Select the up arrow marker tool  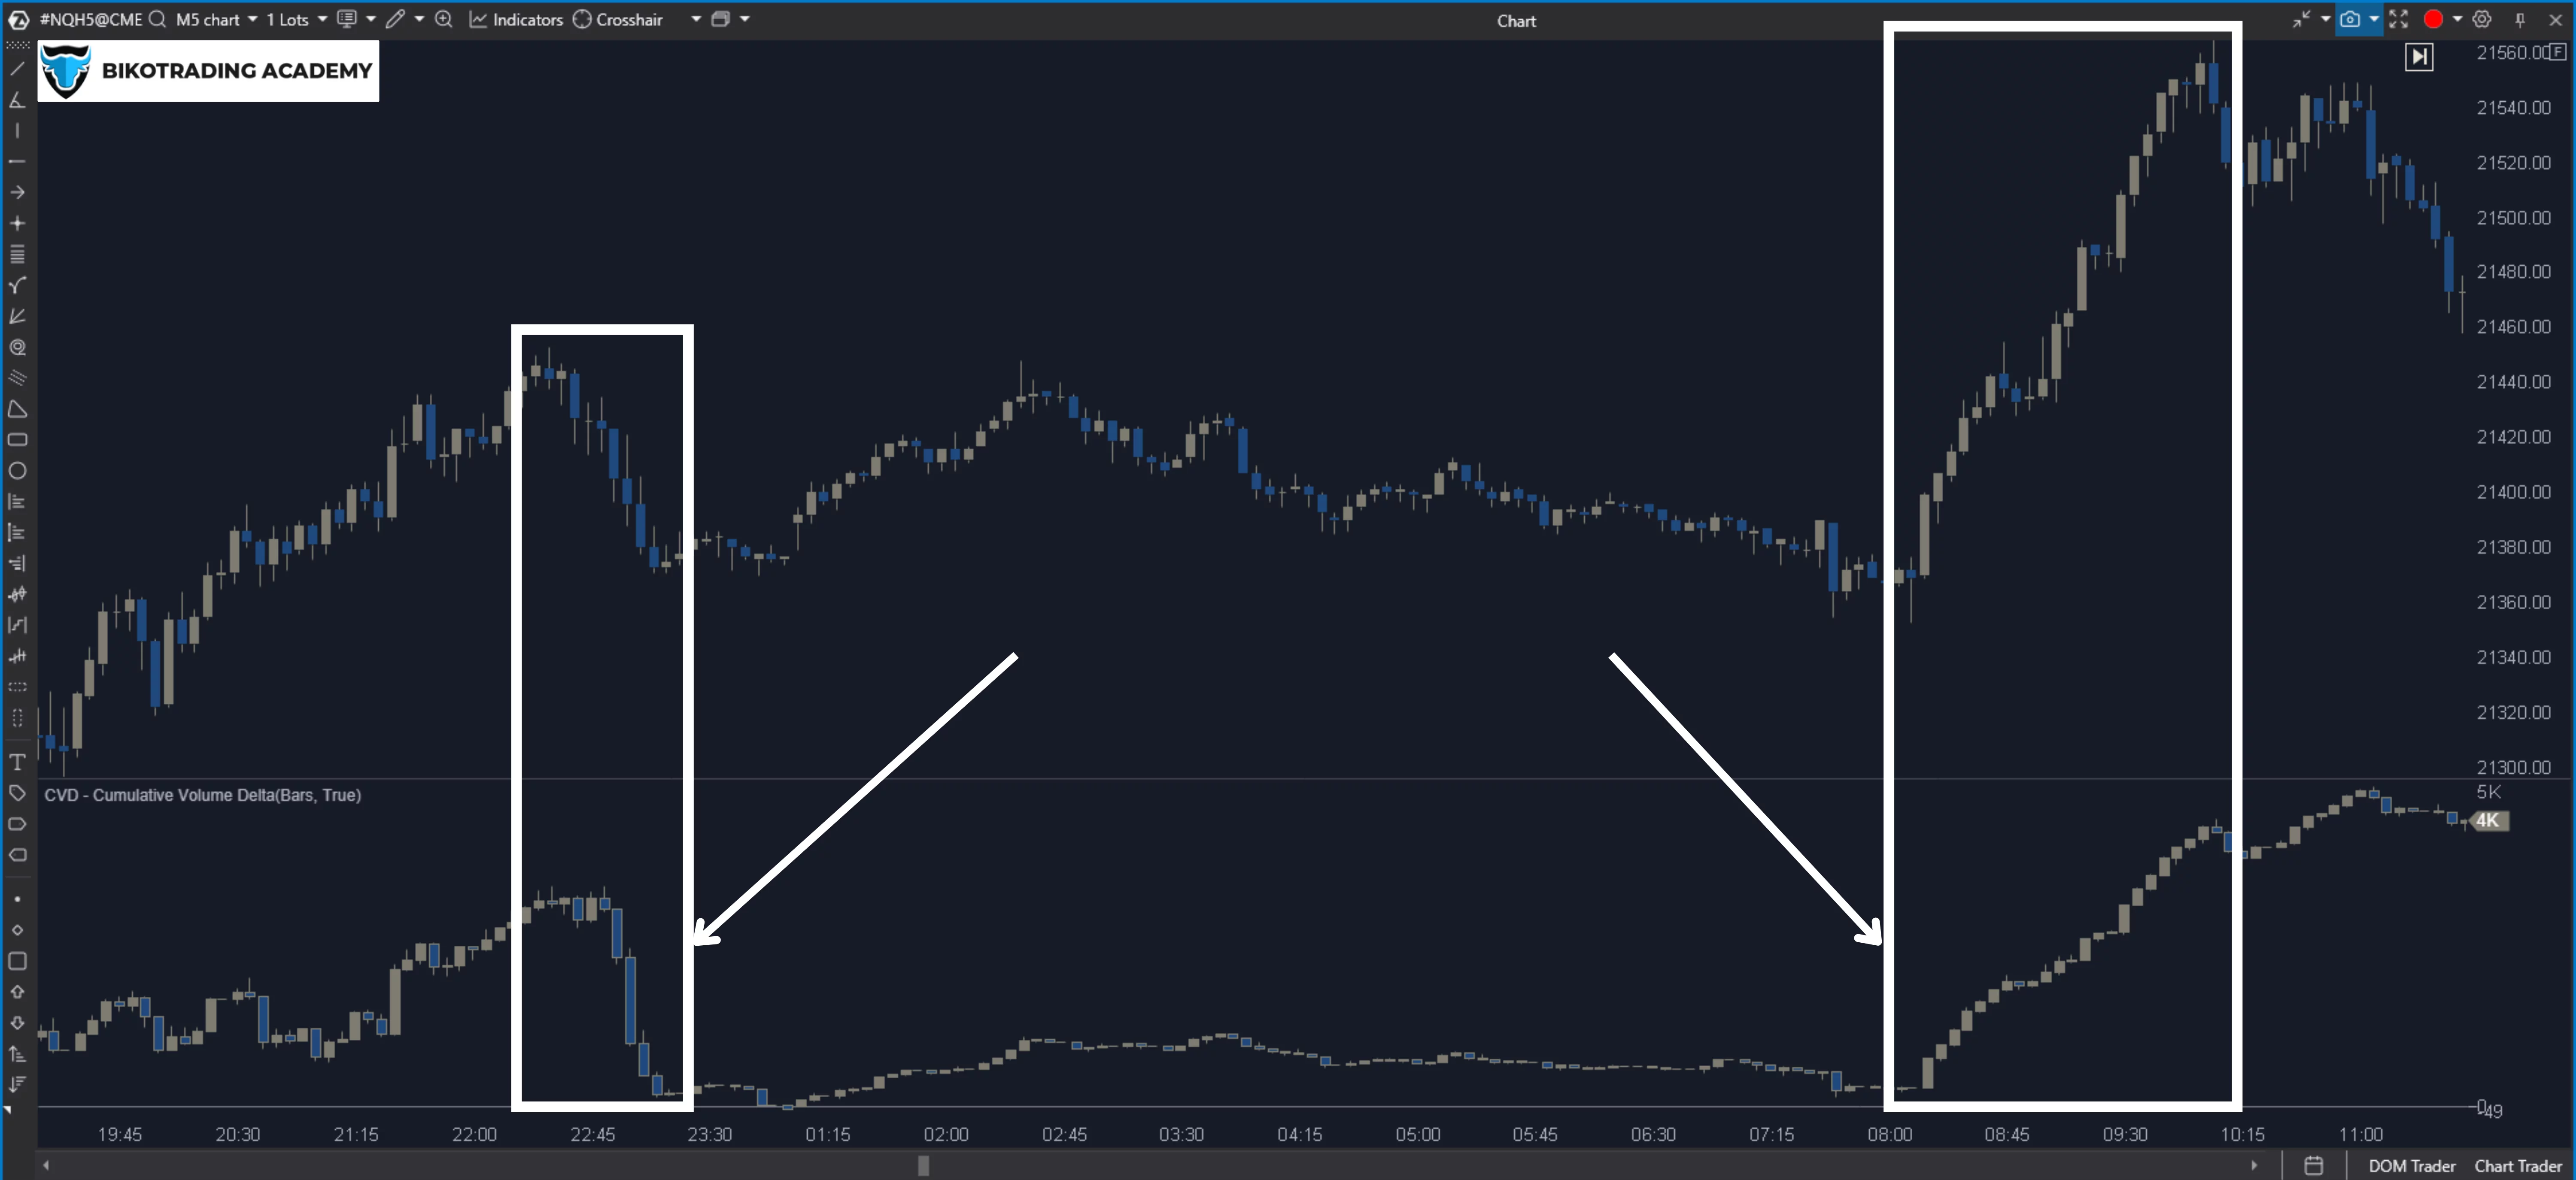[x=17, y=992]
